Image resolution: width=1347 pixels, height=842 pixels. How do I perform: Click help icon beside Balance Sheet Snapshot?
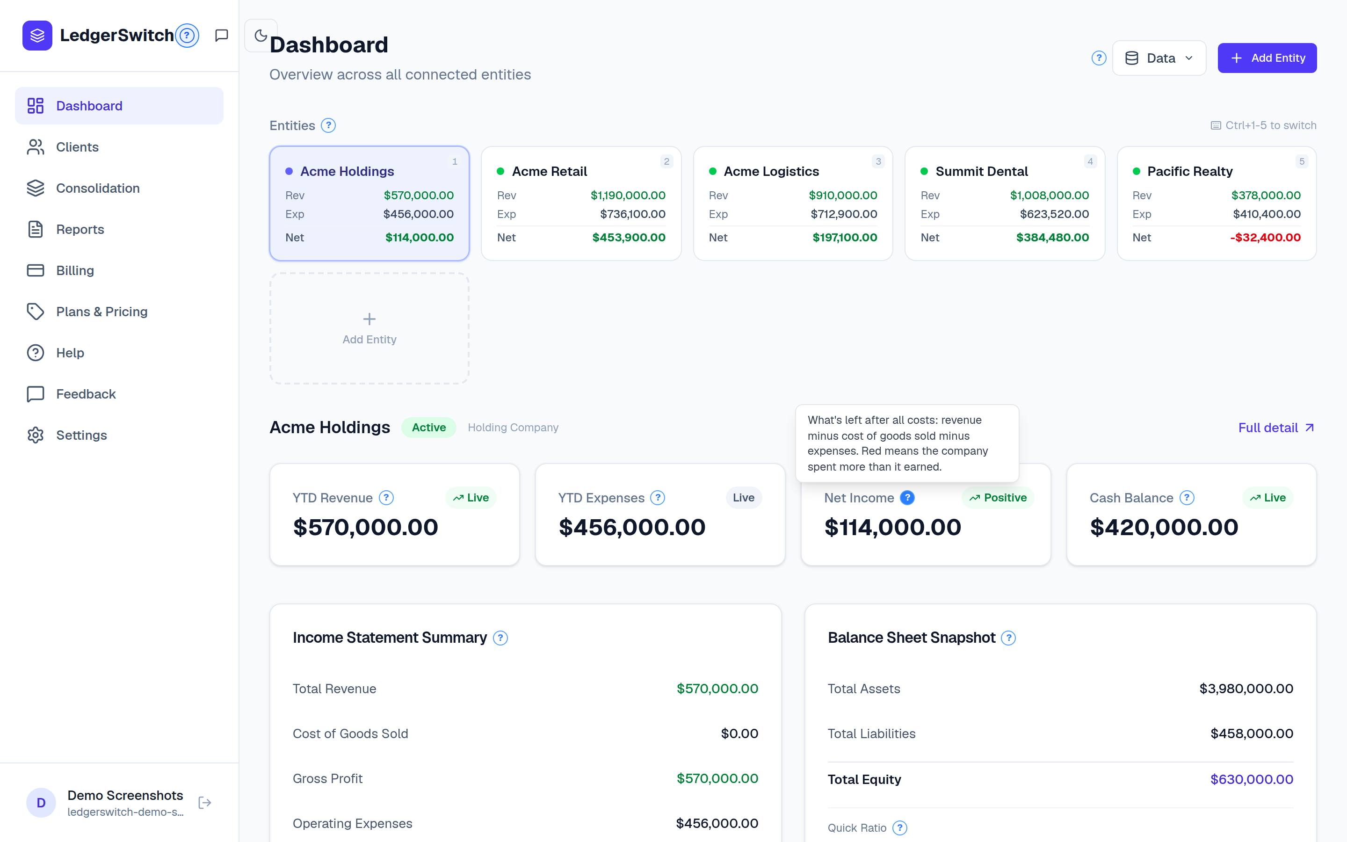click(1008, 638)
